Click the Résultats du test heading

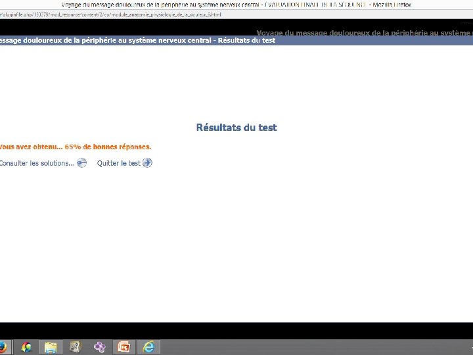[236, 128]
